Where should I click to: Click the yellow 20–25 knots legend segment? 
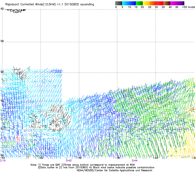point(146,3)
